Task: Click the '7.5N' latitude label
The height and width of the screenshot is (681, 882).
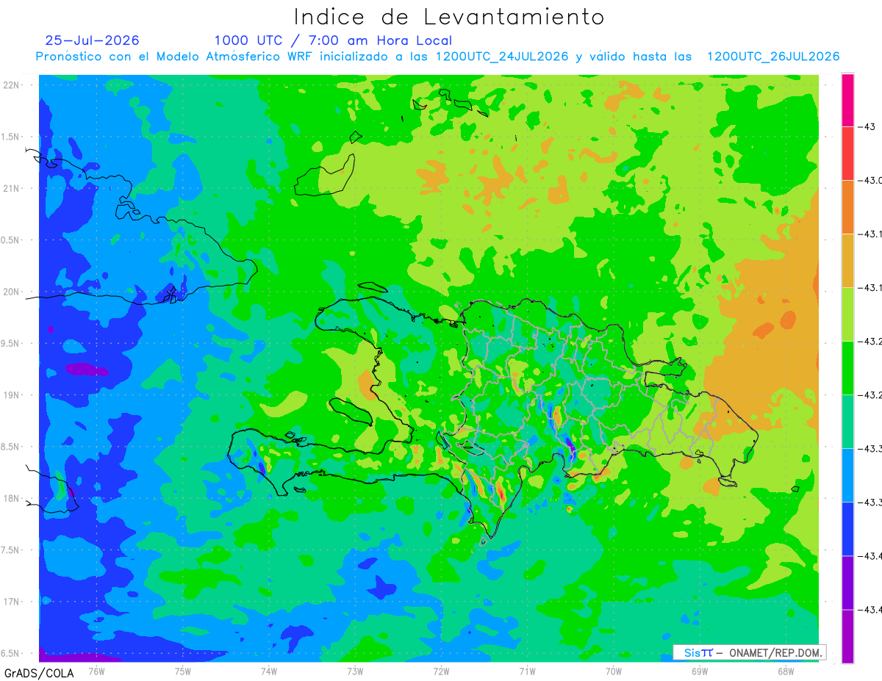Action: (x=11, y=550)
